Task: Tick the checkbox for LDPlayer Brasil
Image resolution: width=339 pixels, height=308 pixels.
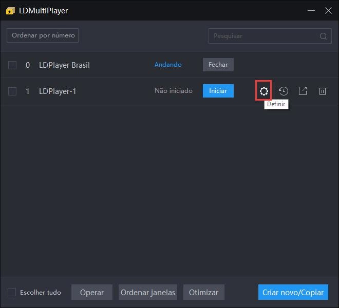Action: click(x=12, y=65)
